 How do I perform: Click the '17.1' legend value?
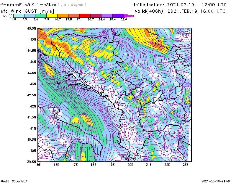(x=79, y=19)
